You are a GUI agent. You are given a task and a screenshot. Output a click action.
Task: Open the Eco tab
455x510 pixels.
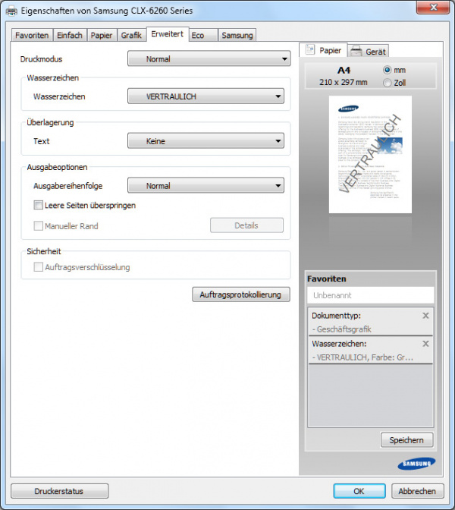tap(198, 36)
